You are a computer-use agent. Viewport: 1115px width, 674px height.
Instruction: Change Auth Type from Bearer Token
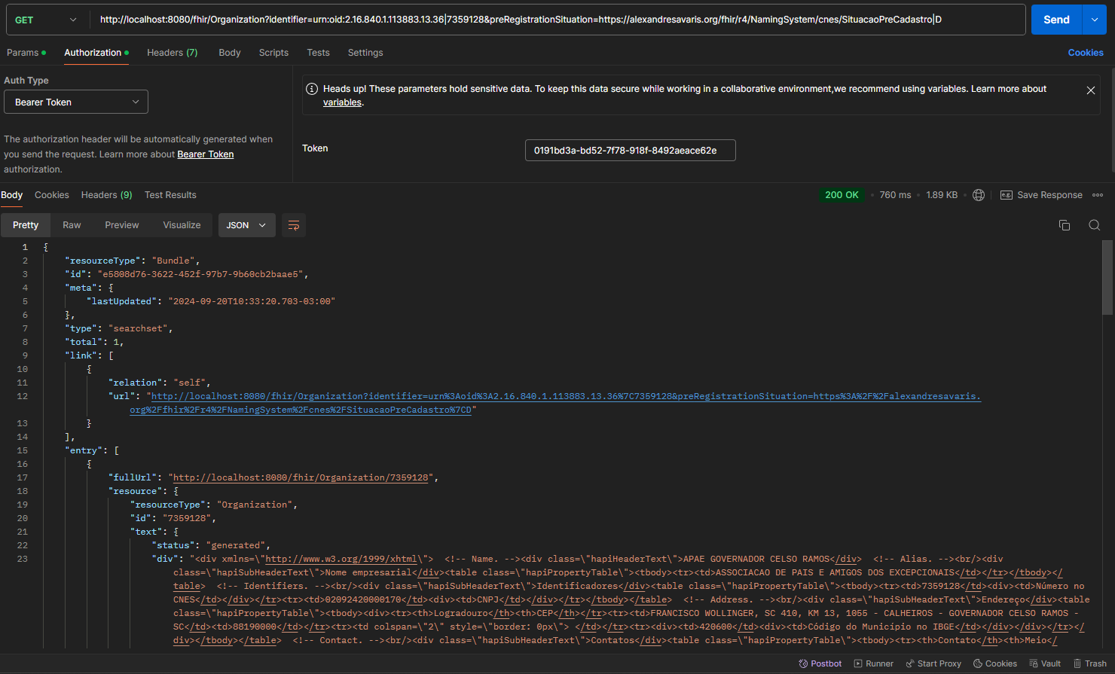point(75,101)
